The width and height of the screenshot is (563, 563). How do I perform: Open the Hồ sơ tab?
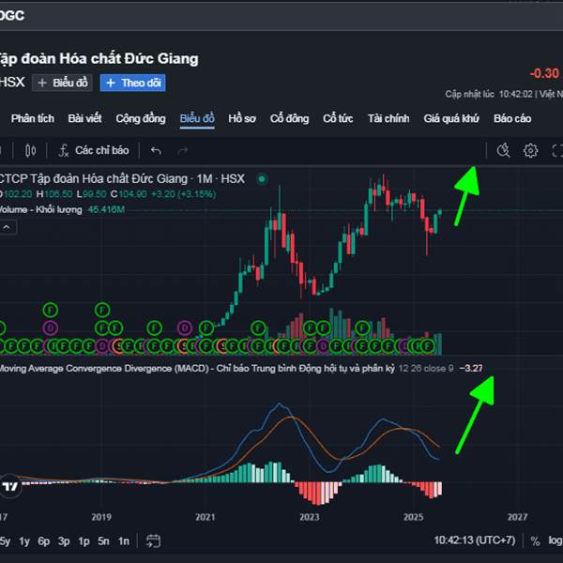(x=242, y=118)
